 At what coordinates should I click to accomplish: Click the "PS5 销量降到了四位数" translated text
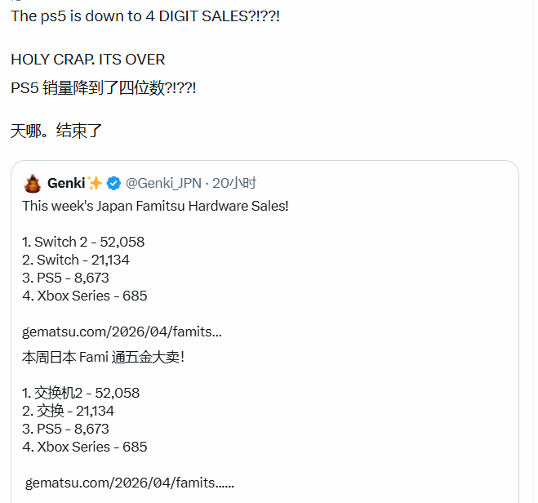coord(104,87)
